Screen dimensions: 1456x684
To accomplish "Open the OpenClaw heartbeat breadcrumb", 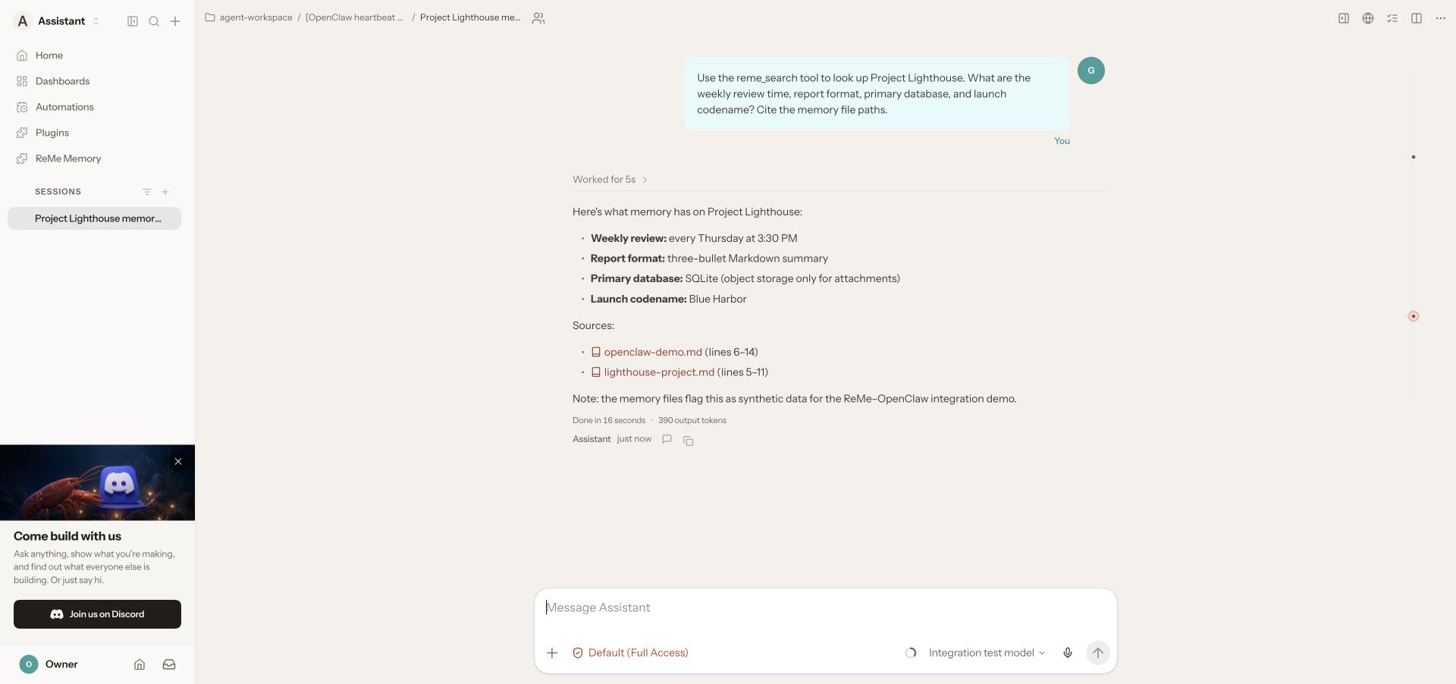I will [x=354, y=17].
